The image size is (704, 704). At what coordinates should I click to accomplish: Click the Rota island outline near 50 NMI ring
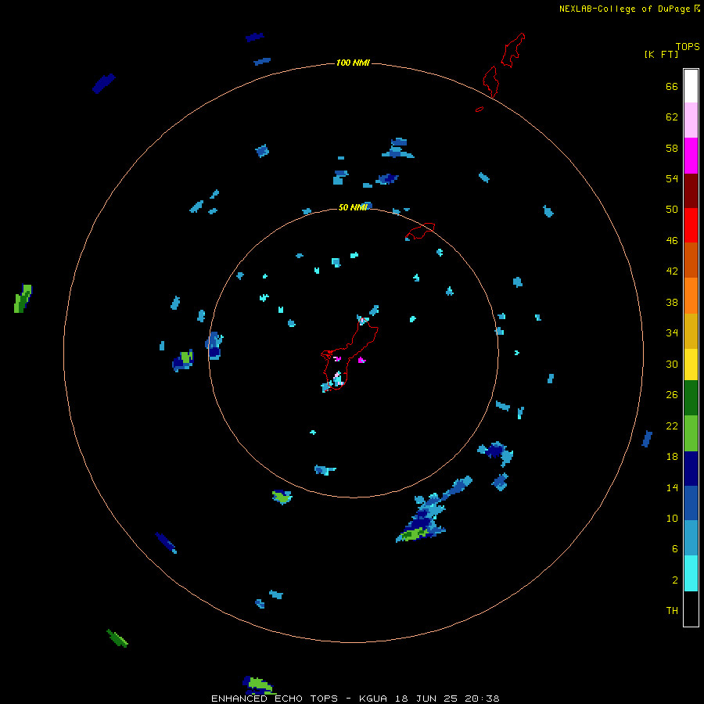tap(420, 231)
